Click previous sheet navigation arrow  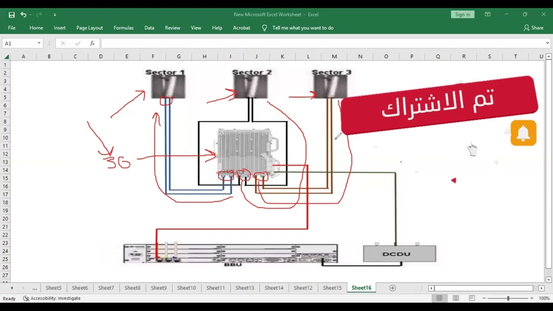pos(12,288)
